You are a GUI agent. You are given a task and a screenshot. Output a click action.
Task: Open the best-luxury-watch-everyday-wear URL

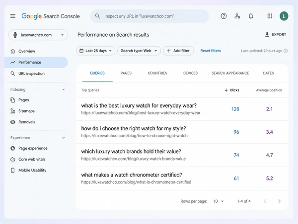click(x=141, y=113)
